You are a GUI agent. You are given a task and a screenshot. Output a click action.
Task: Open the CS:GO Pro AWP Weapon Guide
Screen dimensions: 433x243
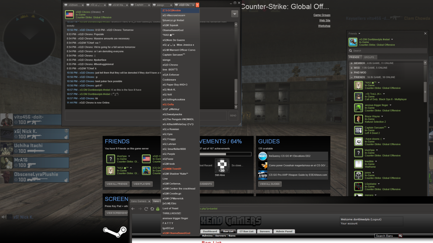293,175
